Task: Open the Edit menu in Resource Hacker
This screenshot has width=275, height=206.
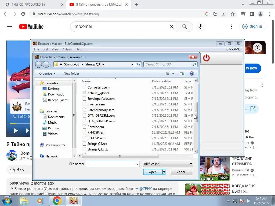Action: (45, 49)
